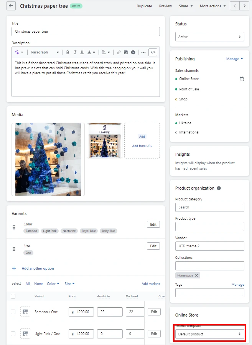Click into the Description text area
This screenshot has width=252, height=345.
(x=86, y=77)
